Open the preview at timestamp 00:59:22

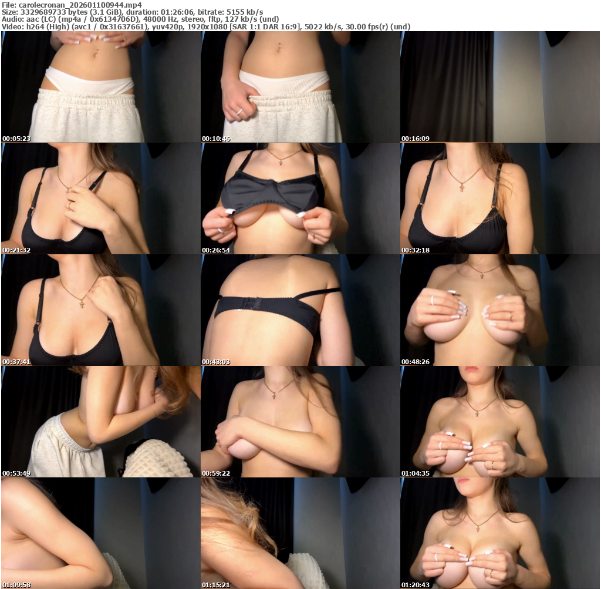300,421
